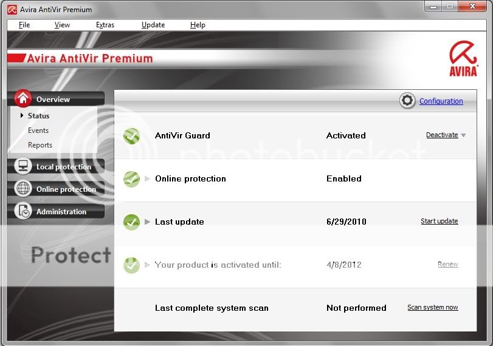Image resolution: width=493 pixels, height=346 pixels.
Task: Click the green check icon for Last update
Action: 131,222
